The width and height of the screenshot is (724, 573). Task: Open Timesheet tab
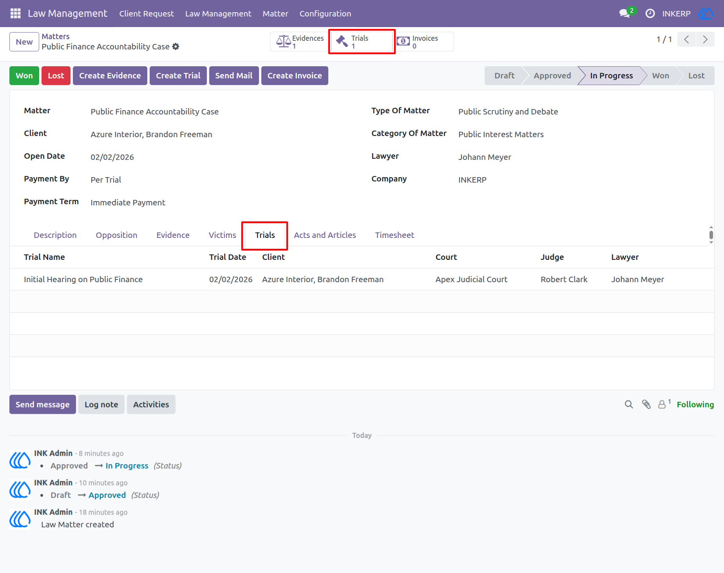[395, 235]
